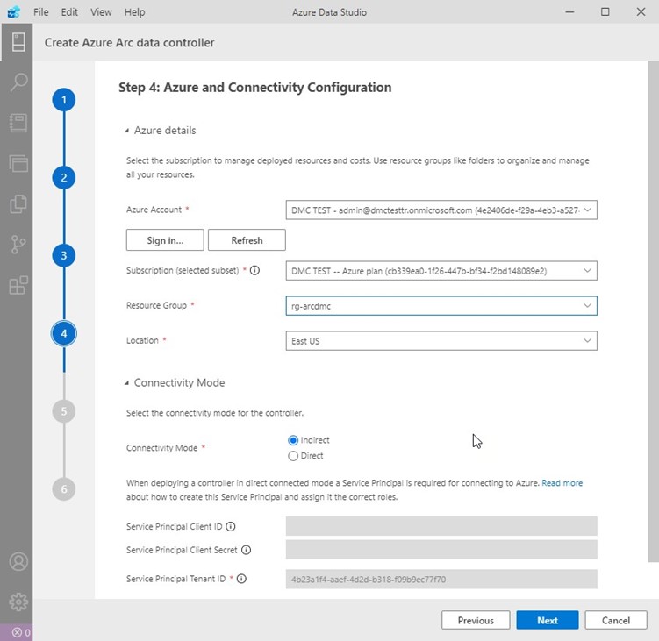Click the vertical scrollbar of the wizard
The image size is (659, 641).
[653, 311]
